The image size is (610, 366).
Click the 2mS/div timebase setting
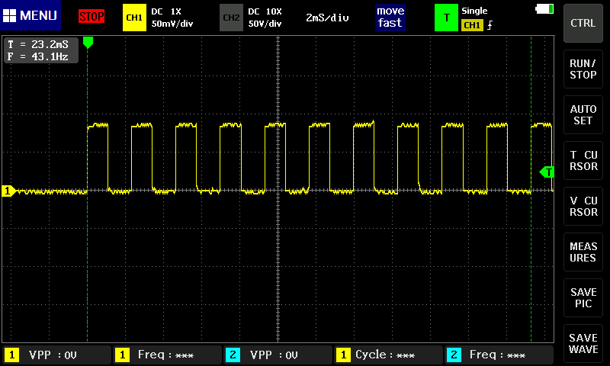point(327,18)
